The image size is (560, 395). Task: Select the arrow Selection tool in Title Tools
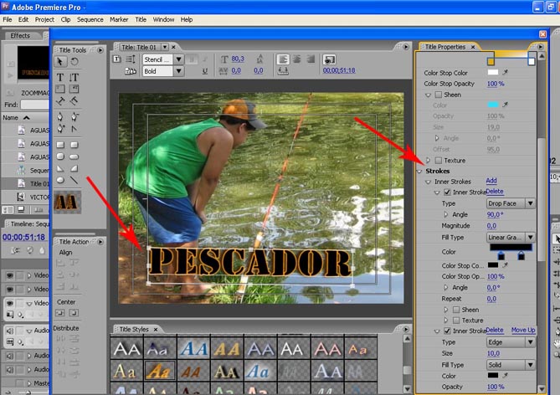(61, 61)
